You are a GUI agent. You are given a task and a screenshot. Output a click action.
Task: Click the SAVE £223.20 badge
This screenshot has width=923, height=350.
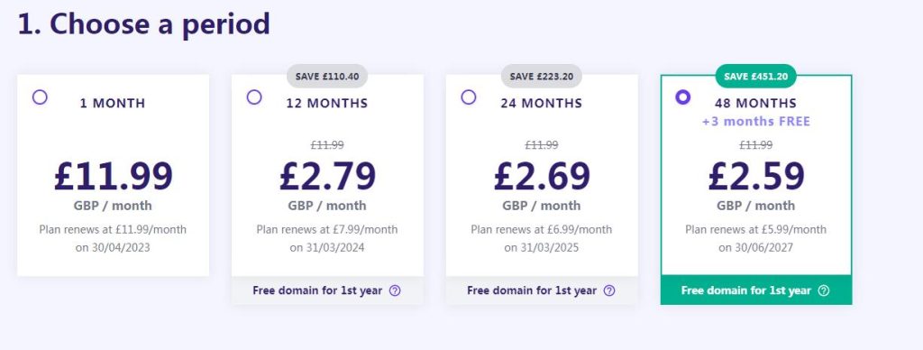click(x=542, y=76)
